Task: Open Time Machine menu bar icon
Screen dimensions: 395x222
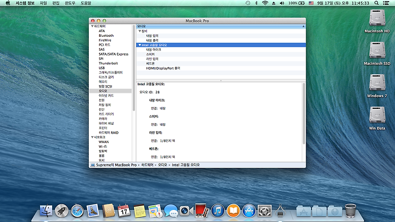Action: coord(248,3)
